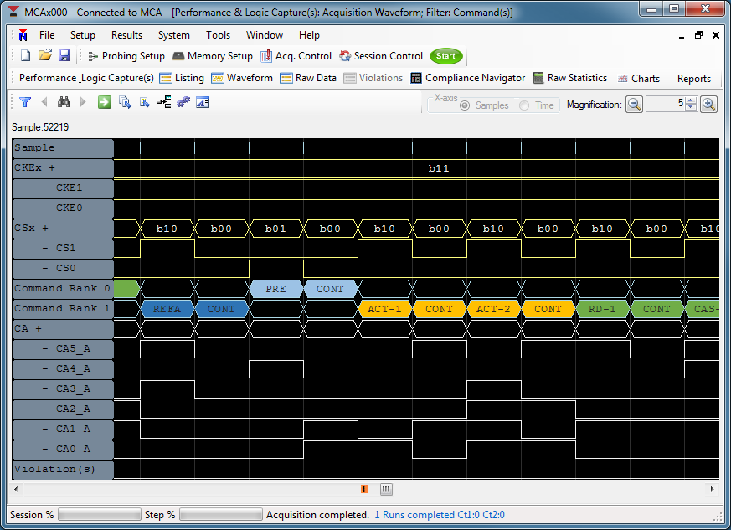Image resolution: width=731 pixels, height=530 pixels.
Task: Select the Command Rank 1 row label
Action: [63, 309]
